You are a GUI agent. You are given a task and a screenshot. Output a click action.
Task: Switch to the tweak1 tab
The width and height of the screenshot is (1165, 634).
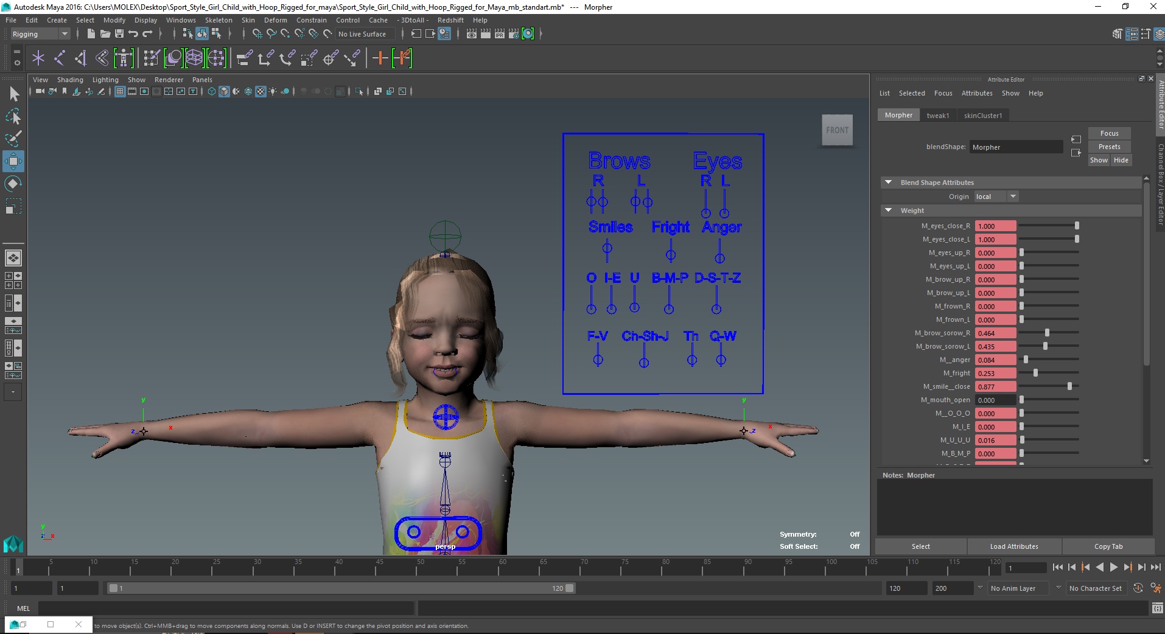(937, 116)
